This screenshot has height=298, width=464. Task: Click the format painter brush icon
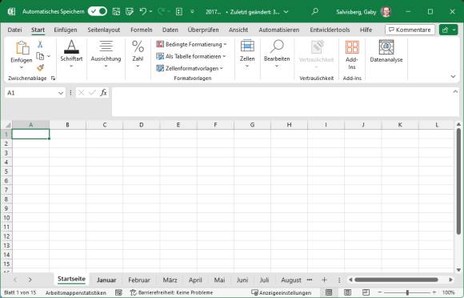41,68
